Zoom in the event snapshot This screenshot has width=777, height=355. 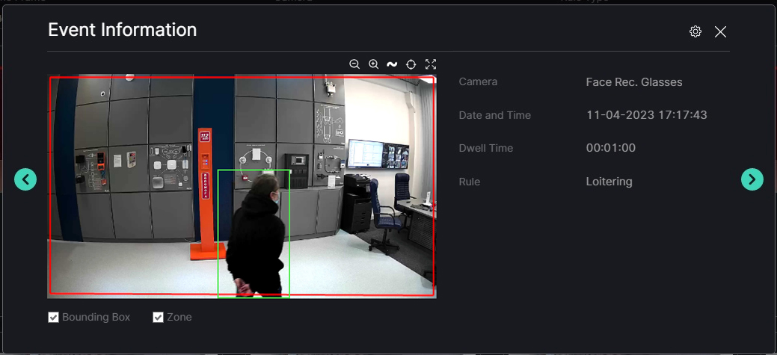point(374,64)
